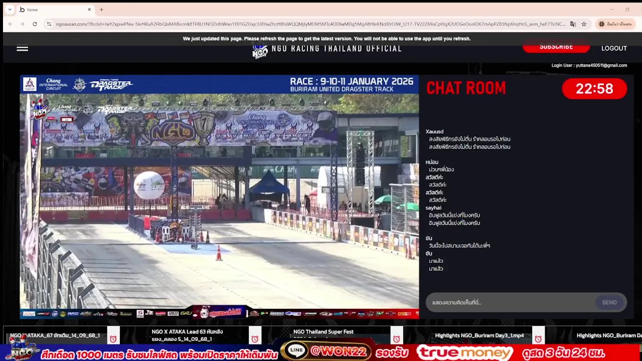Open video 'NGO_ATAKA_67 ชักเดิม_14_09_68_1'
This screenshot has height=361, width=642.
click(x=55, y=335)
